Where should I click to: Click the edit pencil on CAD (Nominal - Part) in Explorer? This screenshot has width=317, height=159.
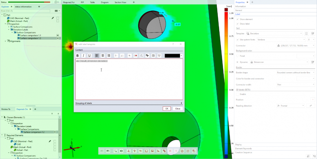53,18
